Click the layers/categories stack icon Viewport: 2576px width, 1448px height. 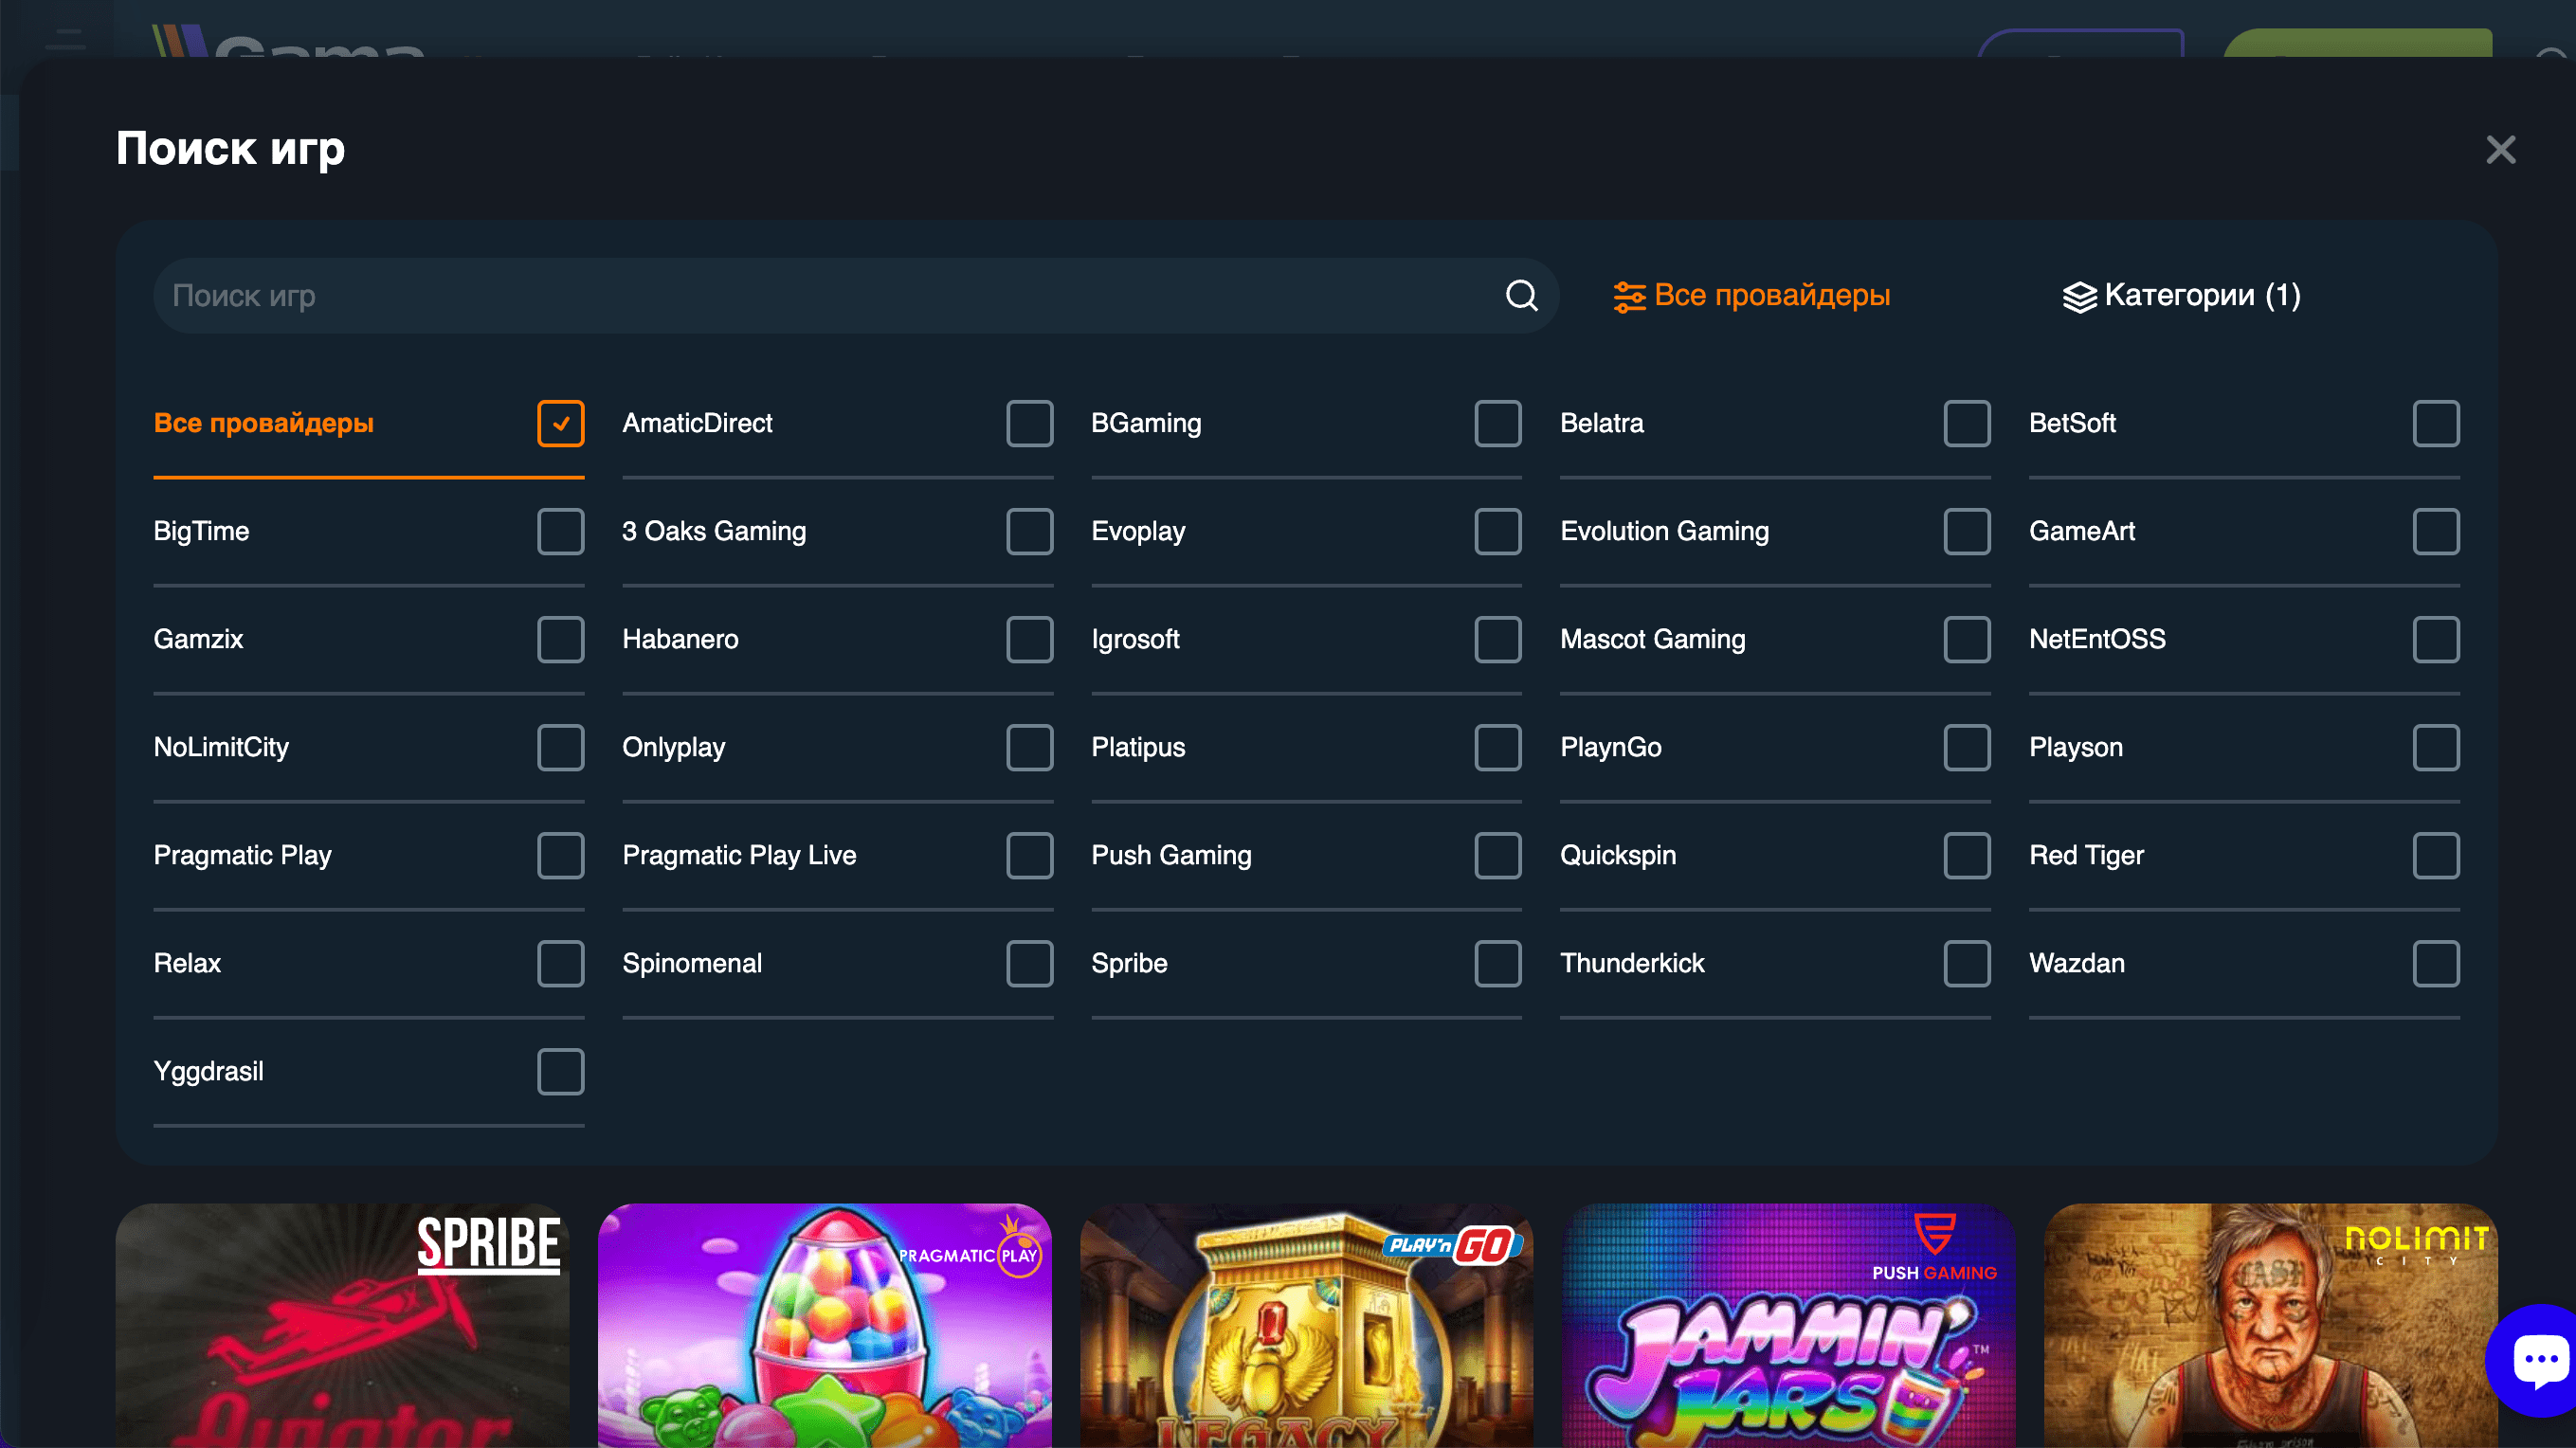click(x=2078, y=296)
